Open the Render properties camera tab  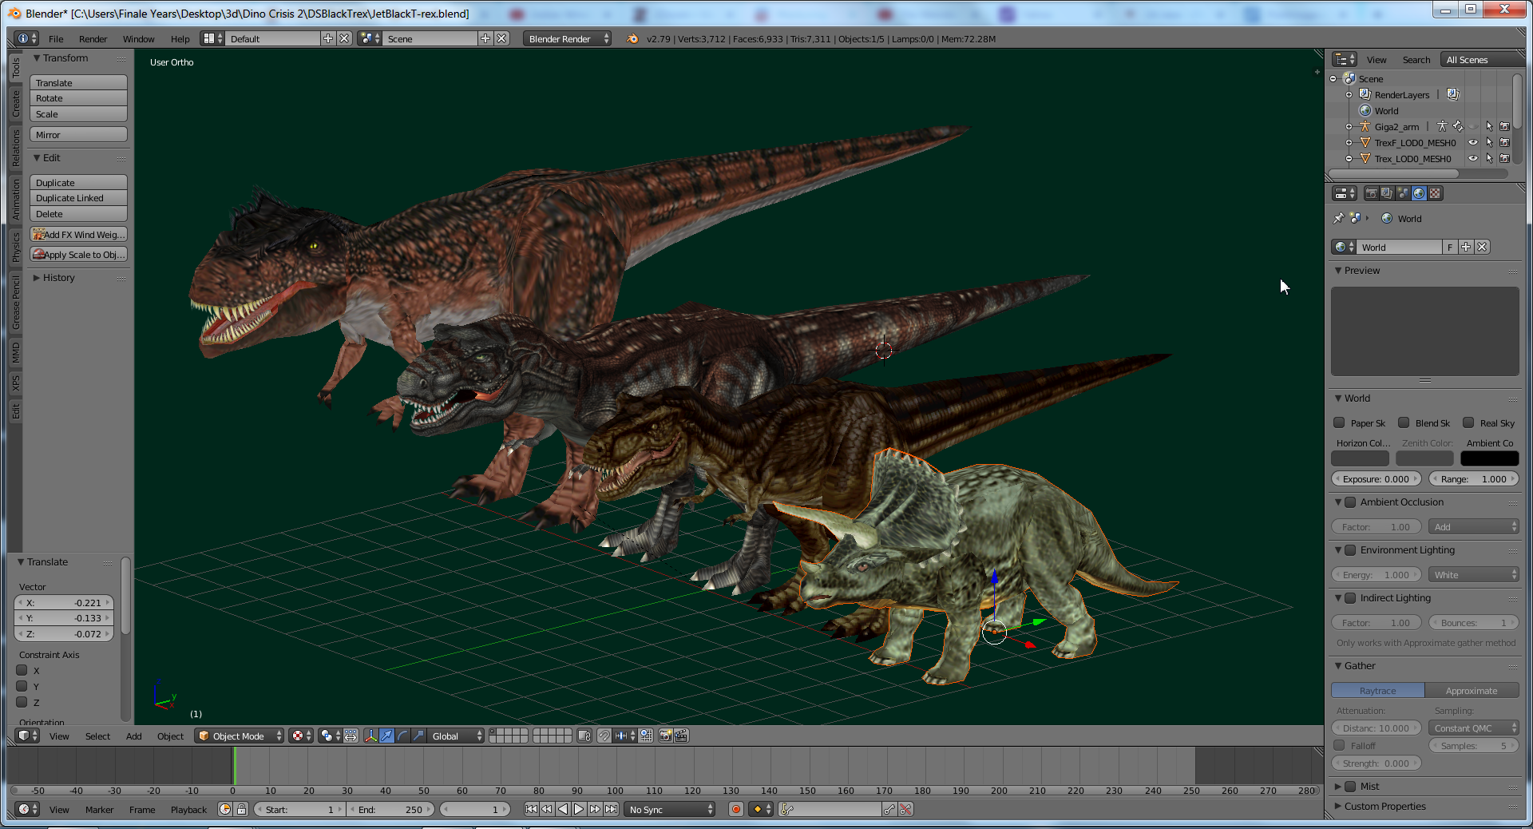(1371, 193)
